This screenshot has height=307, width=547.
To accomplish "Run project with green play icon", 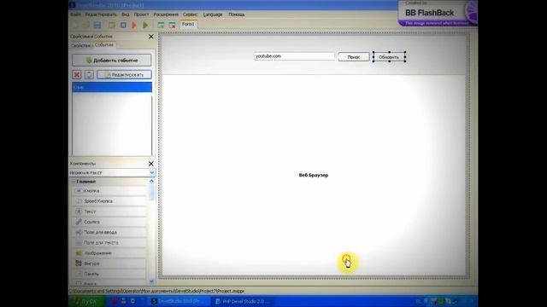I will pyautogui.click(x=145, y=25).
